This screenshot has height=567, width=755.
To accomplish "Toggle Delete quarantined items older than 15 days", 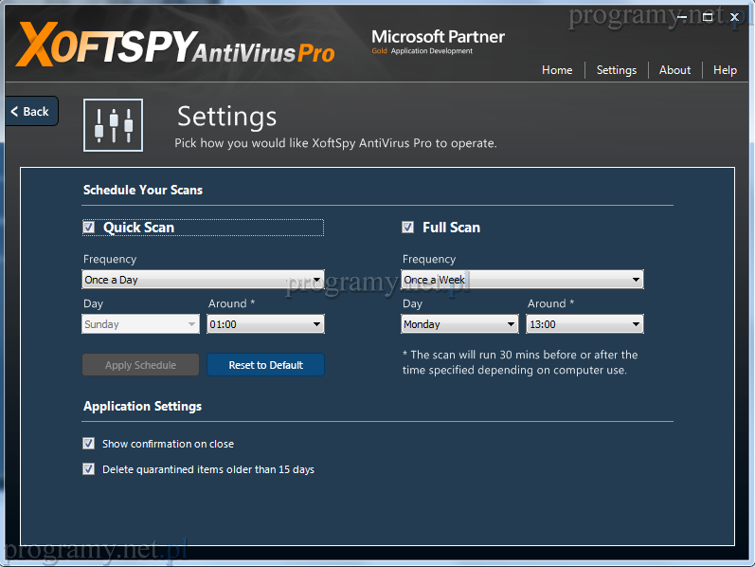I will pyautogui.click(x=89, y=469).
